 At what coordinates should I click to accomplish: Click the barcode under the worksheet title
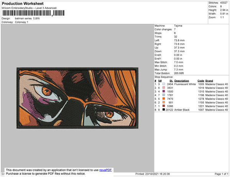(33, 13)
